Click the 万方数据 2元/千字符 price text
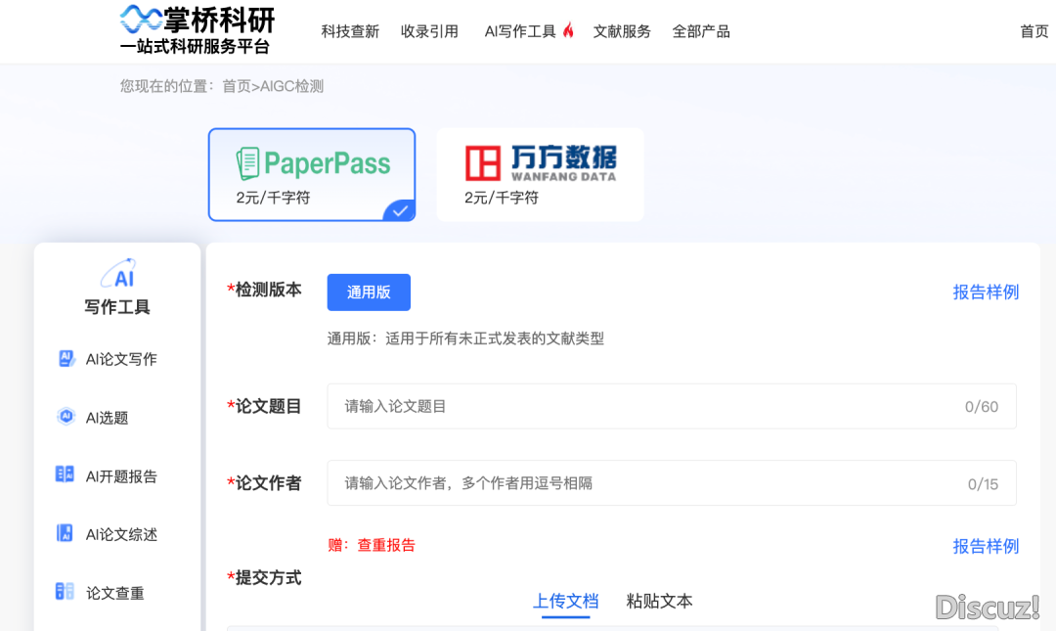This screenshot has height=631, width=1056. click(x=501, y=198)
